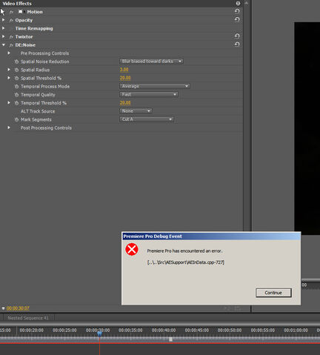
Task: Select the Time Remapping label
Action: click(34, 28)
